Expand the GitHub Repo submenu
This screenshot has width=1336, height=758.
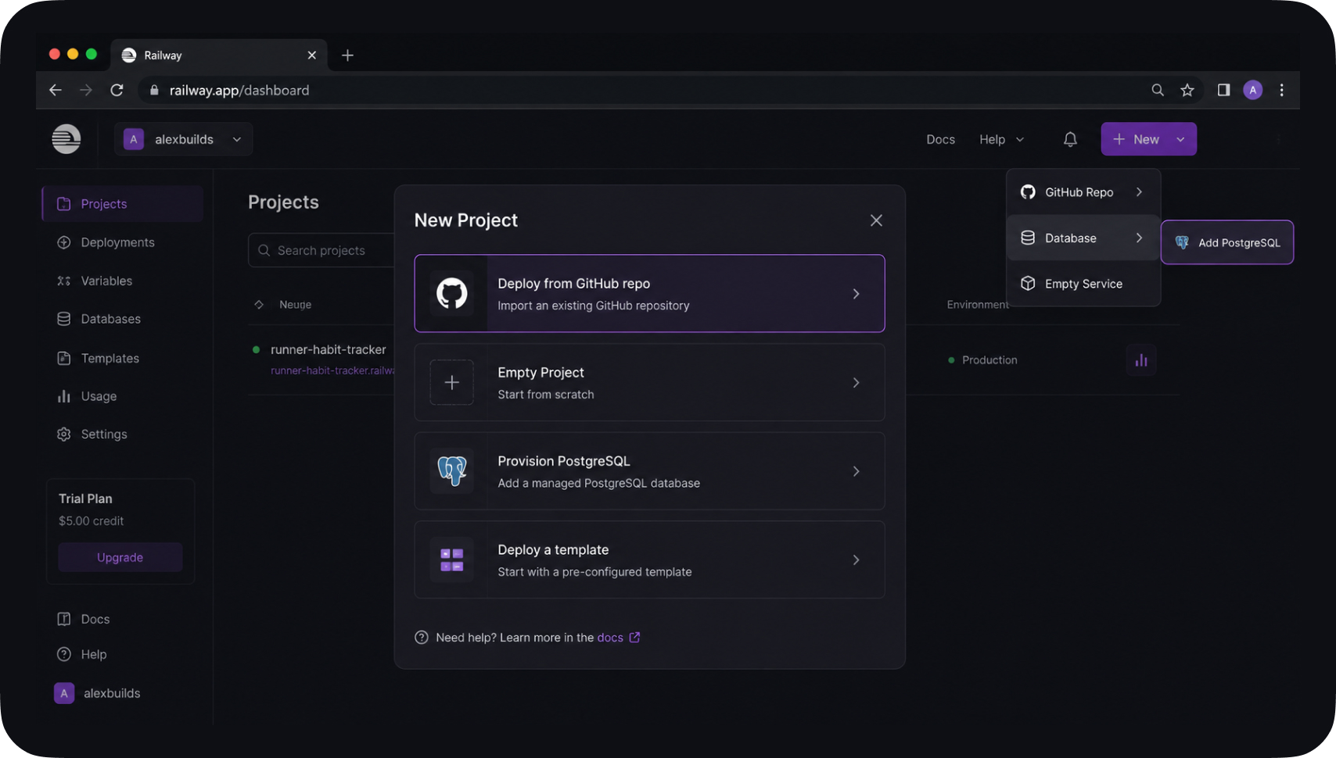pos(1083,192)
